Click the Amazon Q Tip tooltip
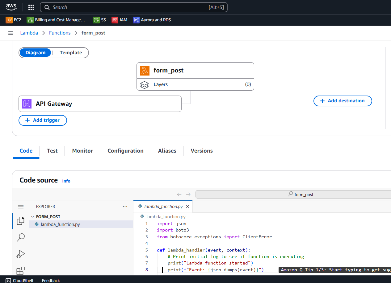Viewport: 391px width, 283px height. coord(335,270)
